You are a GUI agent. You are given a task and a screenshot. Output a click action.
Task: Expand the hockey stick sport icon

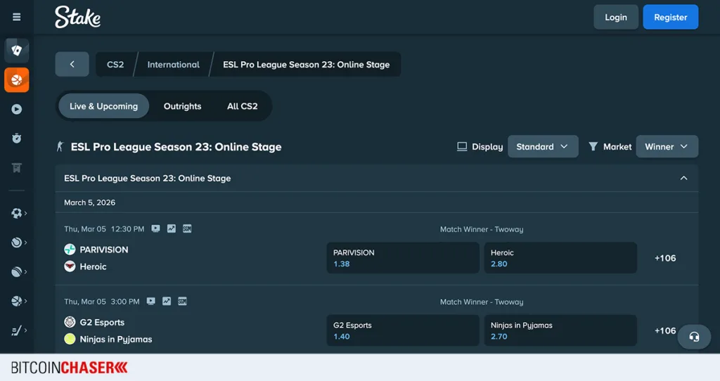pos(17,330)
